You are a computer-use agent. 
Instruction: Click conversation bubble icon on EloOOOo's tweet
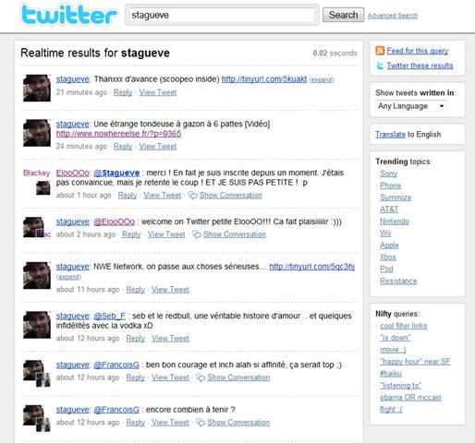[x=192, y=196]
